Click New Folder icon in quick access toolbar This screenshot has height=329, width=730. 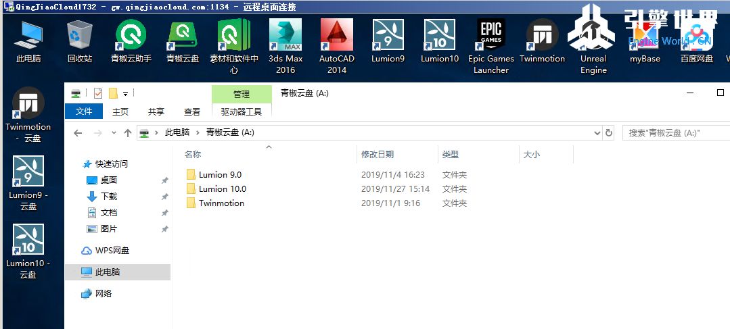pos(113,93)
